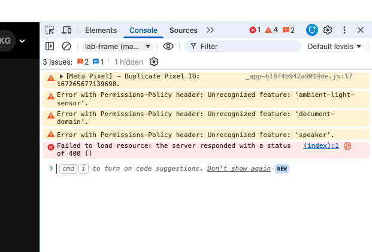Expand the account dropdown chevron beside KG
The width and height of the screenshot is (372, 252).
click(22, 41)
